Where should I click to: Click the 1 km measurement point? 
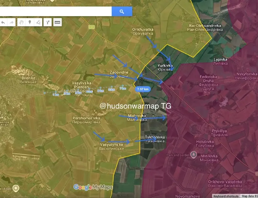(56, 92)
